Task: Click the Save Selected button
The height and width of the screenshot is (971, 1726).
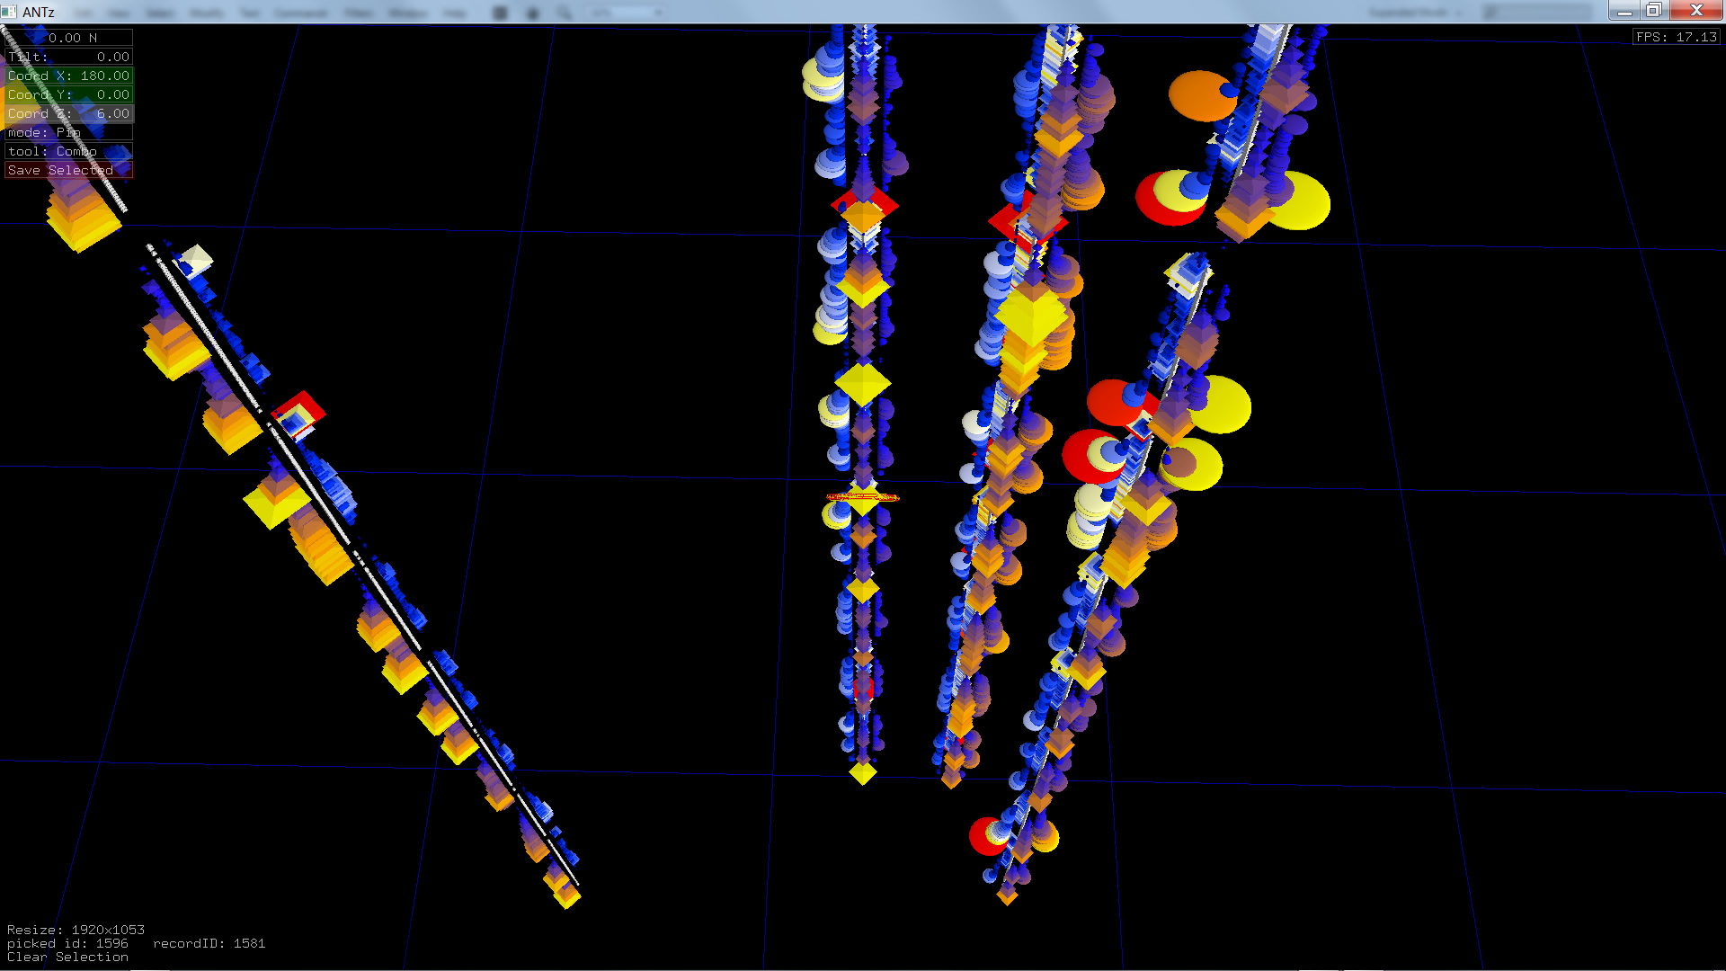Action: (x=68, y=170)
